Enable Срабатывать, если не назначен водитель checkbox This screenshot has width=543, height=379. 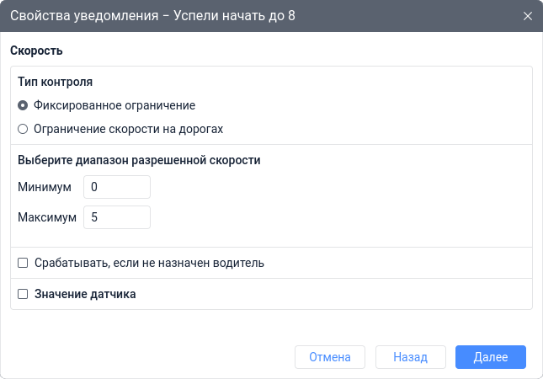click(23, 263)
